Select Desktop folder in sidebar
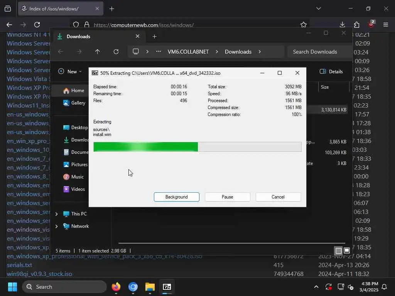 point(75,127)
